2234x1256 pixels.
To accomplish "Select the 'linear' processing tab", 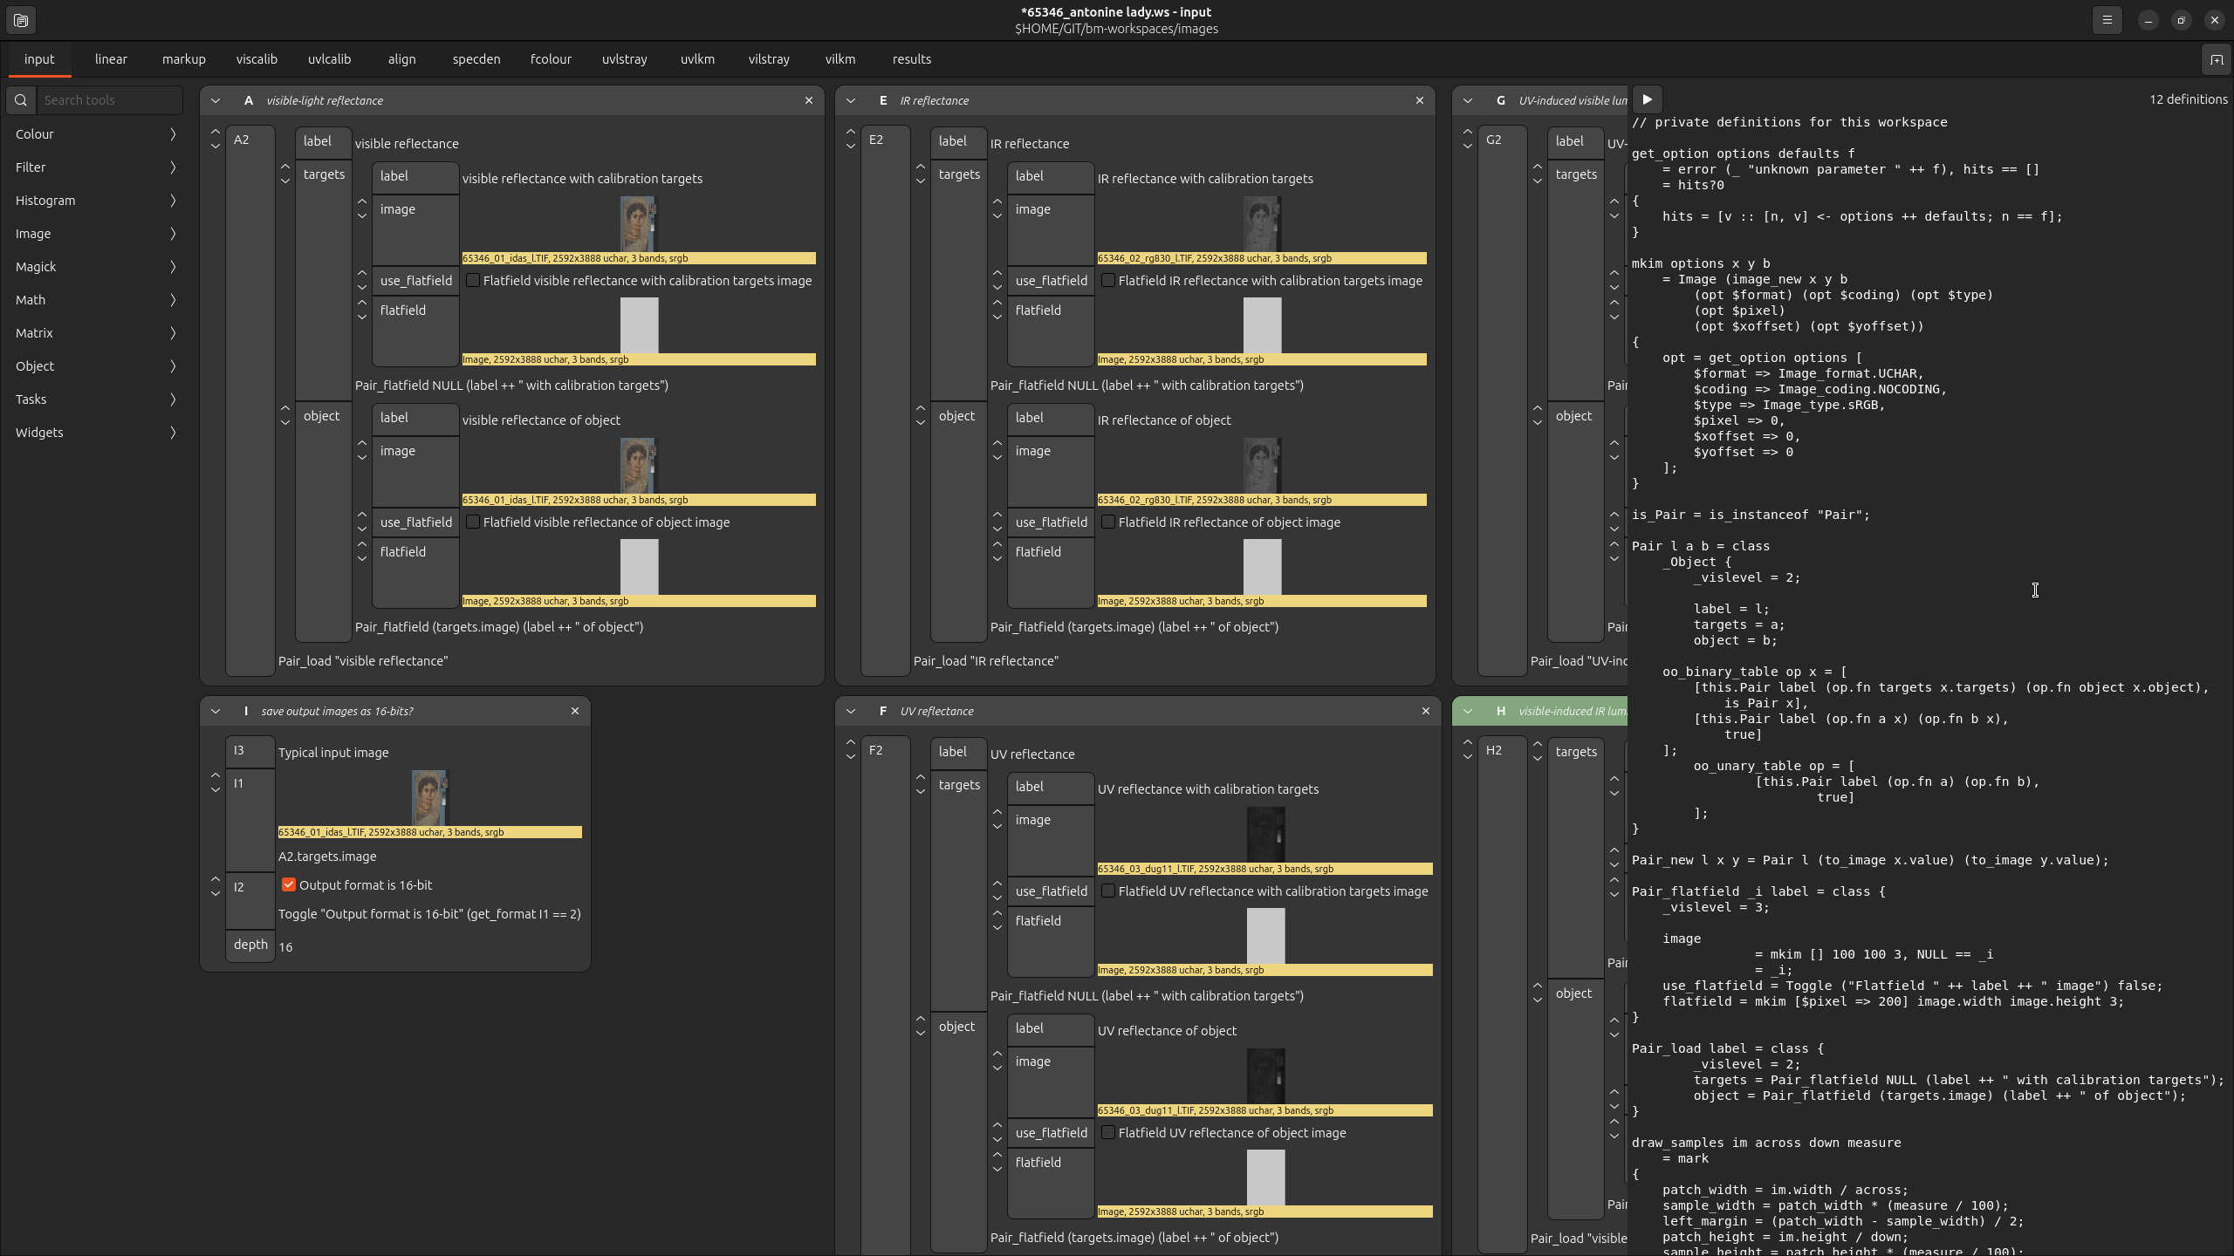I will coord(107,58).
